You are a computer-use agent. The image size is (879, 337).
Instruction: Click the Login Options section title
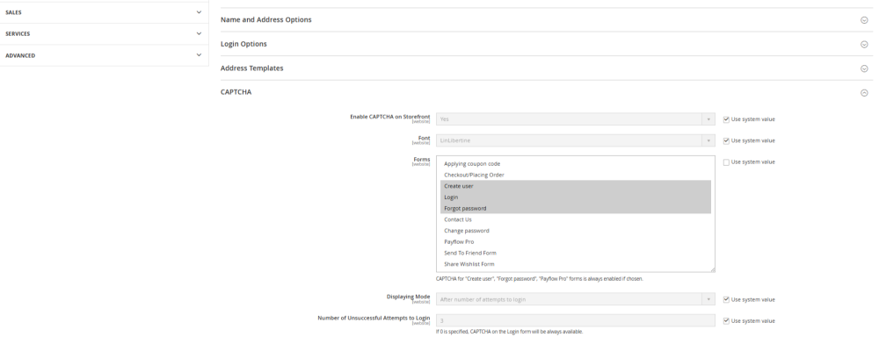[x=243, y=44]
